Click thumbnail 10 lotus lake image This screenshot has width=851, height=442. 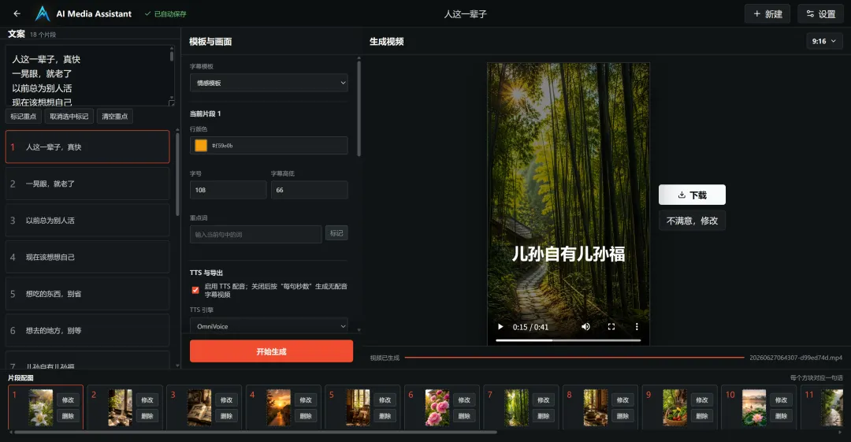(754, 407)
